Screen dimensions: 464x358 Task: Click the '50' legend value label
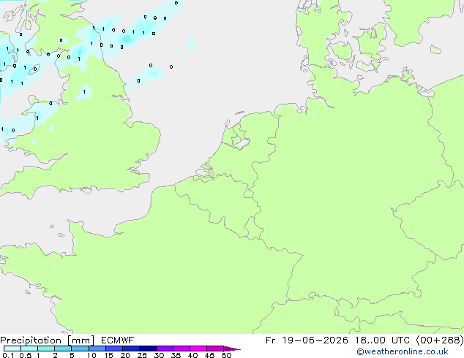226,355
